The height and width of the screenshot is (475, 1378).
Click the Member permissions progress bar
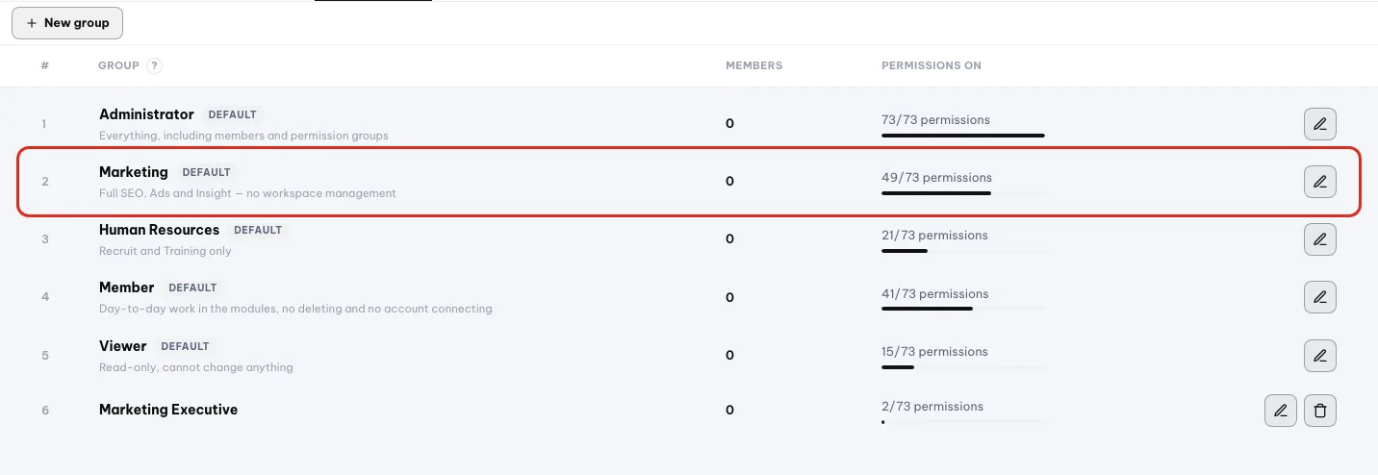point(963,309)
